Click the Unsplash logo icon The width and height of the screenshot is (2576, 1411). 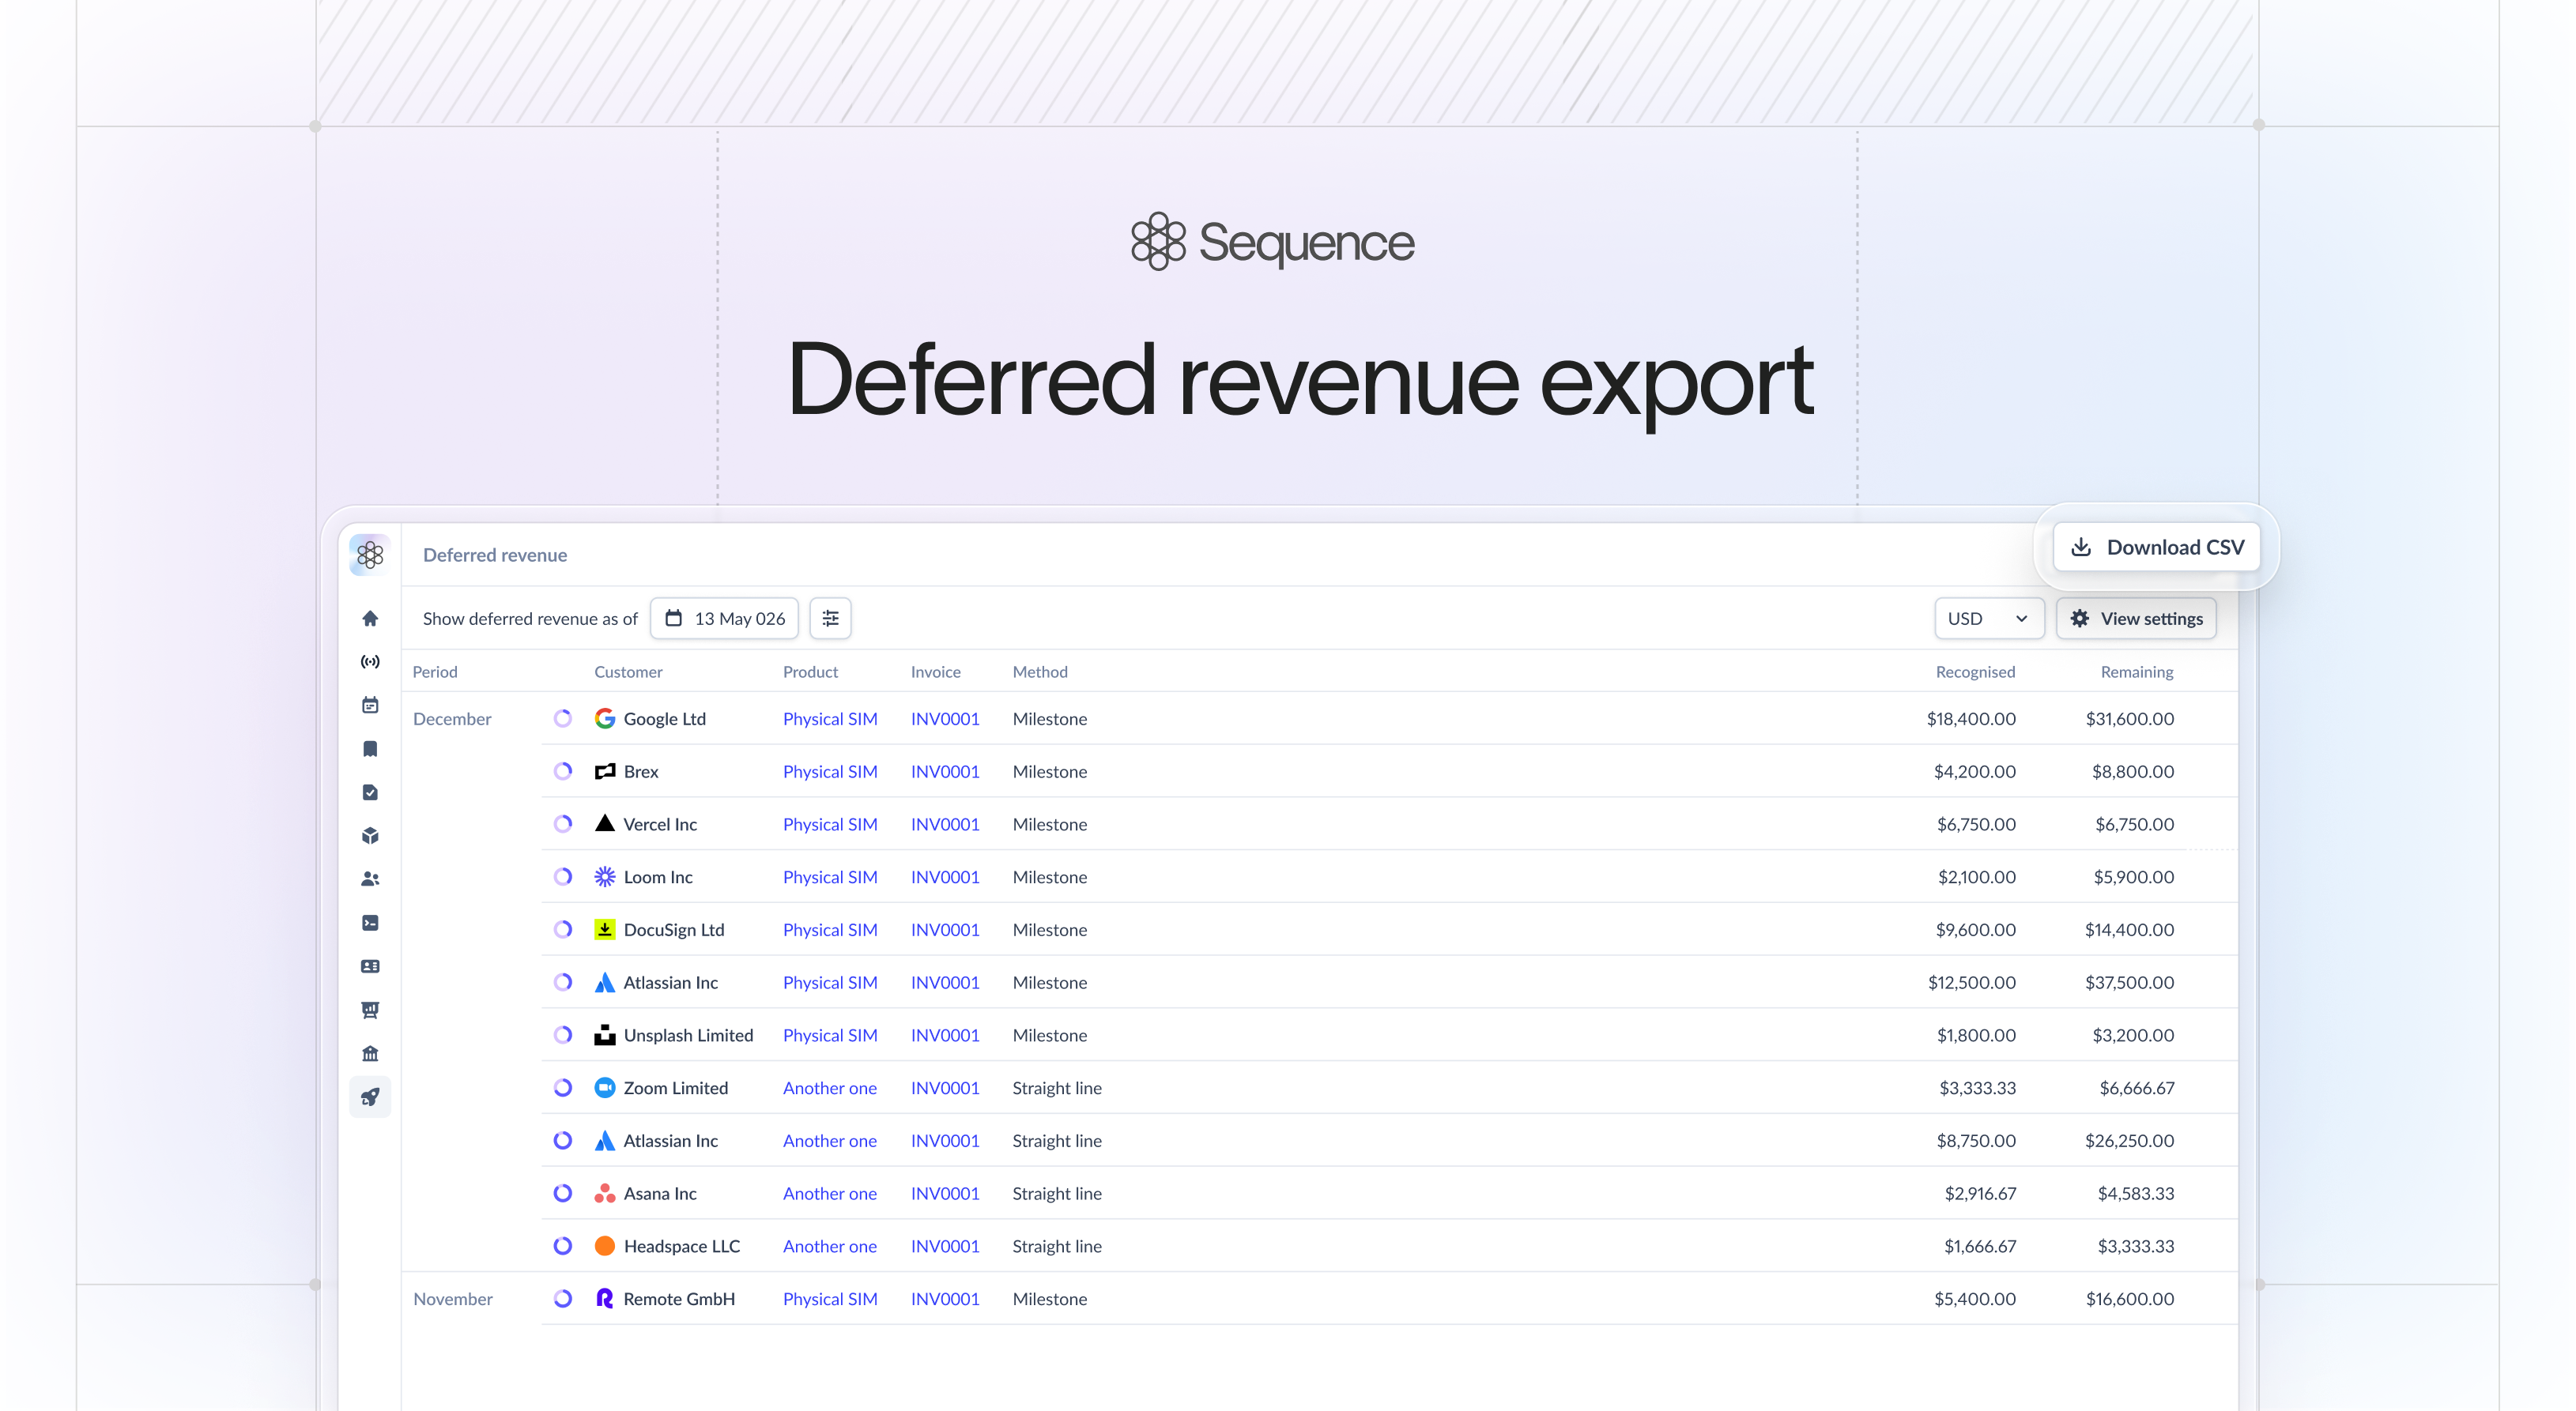[x=605, y=1035]
